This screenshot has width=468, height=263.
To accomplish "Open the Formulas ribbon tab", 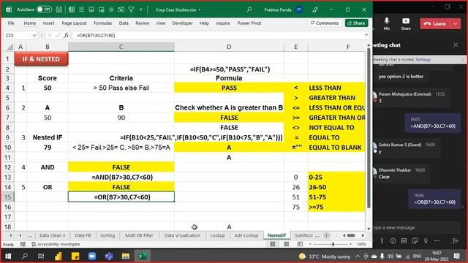I will 102,23.
